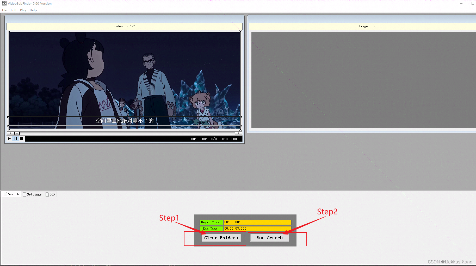Maximize the VideoSubFinder window
The height and width of the screenshot is (266, 476).
coord(473,3)
